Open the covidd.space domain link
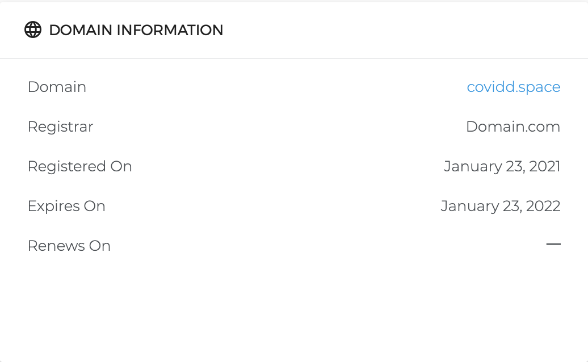 [513, 87]
